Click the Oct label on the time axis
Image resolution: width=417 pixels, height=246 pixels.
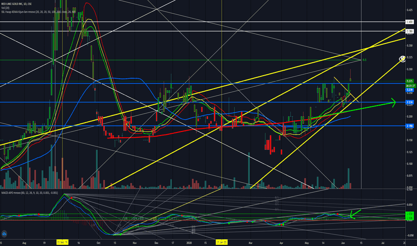point(98,243)
